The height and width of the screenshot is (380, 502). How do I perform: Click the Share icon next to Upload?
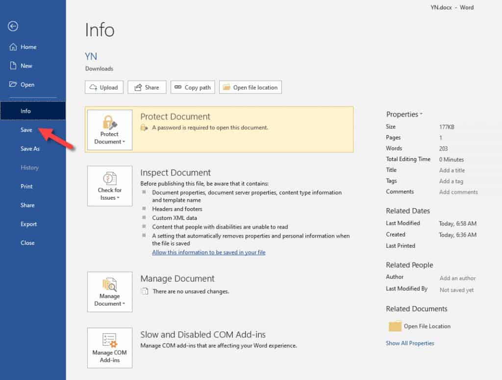coord(147,87)
